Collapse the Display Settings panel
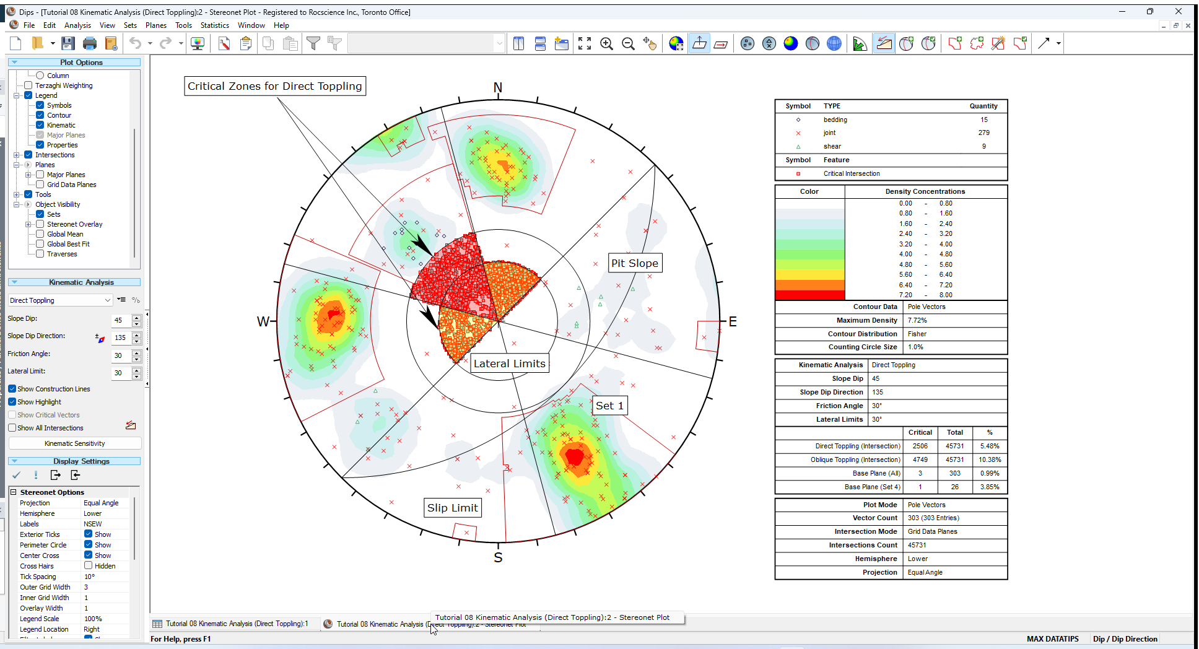 [x=14, y=461]
